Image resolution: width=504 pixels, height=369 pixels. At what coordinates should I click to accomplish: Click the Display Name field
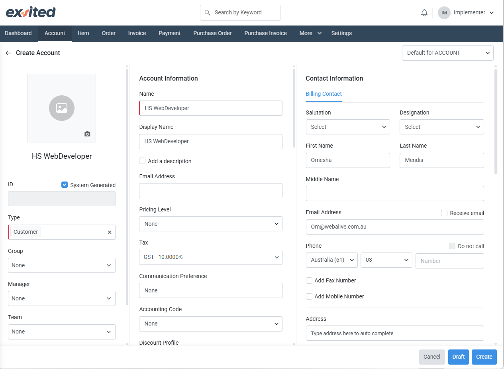click(x=211, y=142)
